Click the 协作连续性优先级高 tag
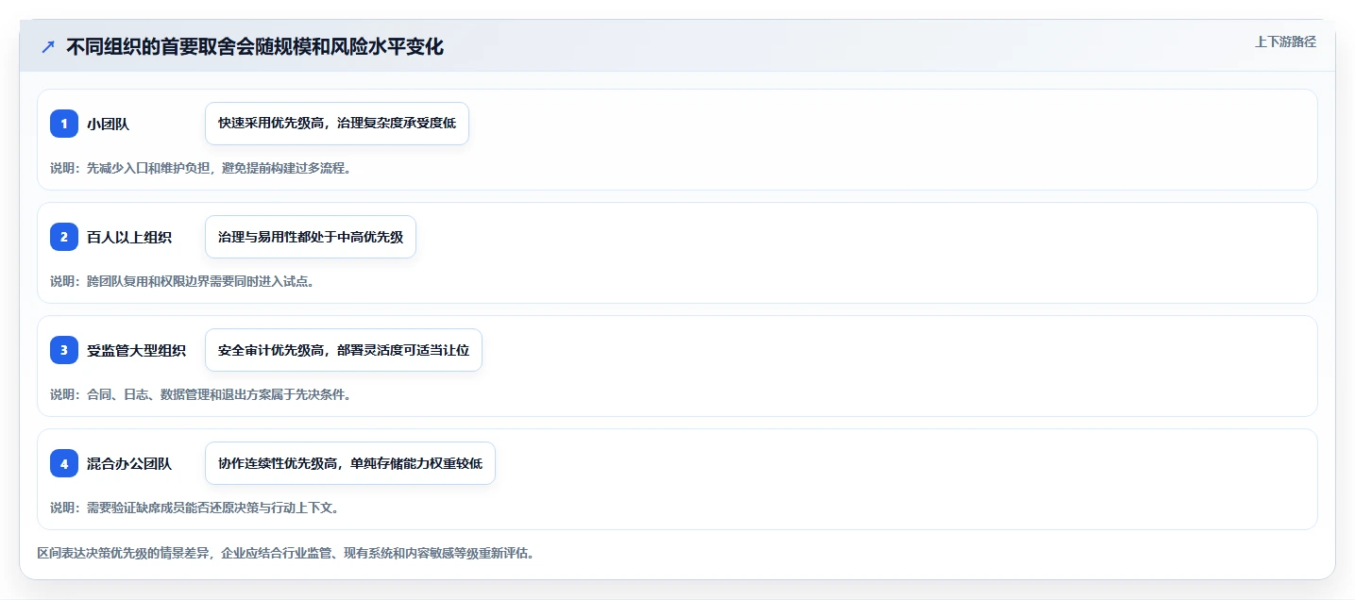Screen dimensions: 1355x600 [350, 463]
